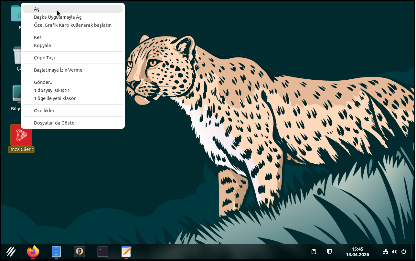This screenshot has height=261, width=416.
Task: Open the clipboard manager tray icon
Action: click(x=314, y=252)
